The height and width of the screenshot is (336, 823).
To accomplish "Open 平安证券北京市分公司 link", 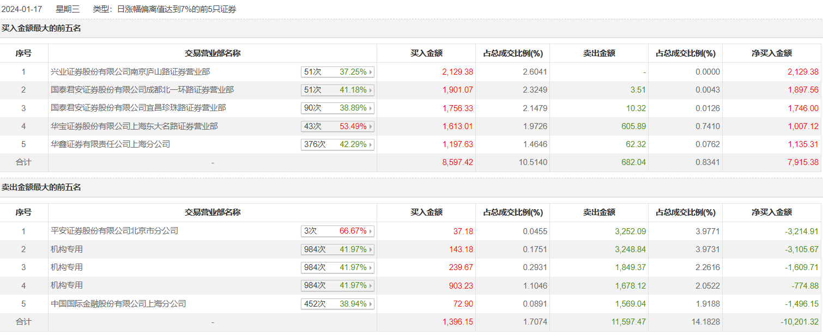I will point(114,231).
